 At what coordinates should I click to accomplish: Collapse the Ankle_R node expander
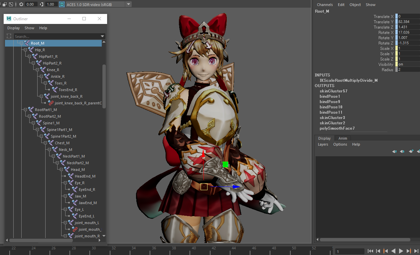tap(41, 76)
